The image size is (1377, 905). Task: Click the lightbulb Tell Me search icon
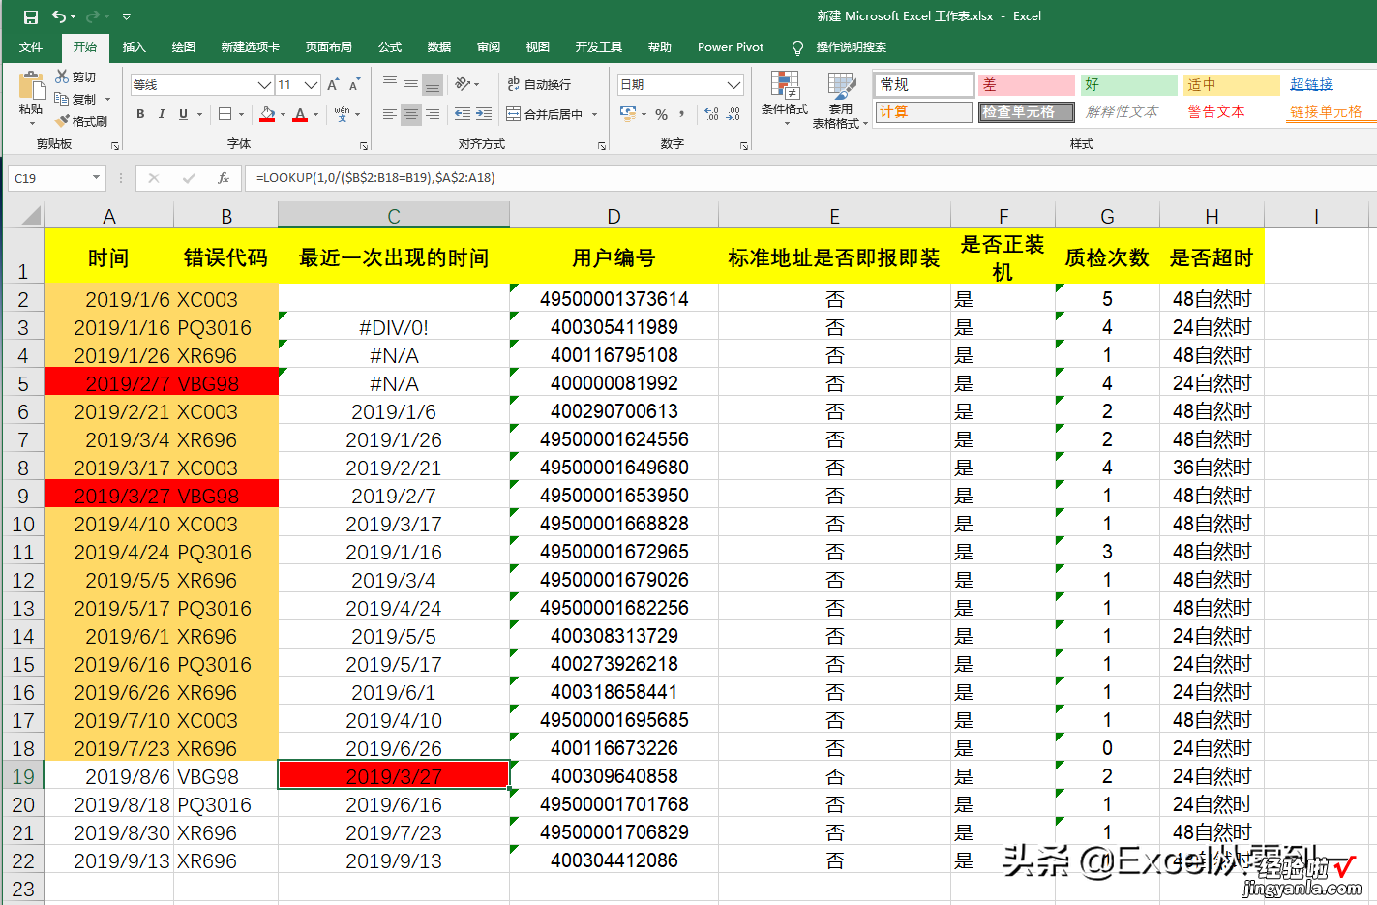pyautogui.click(x=797, y=47)
